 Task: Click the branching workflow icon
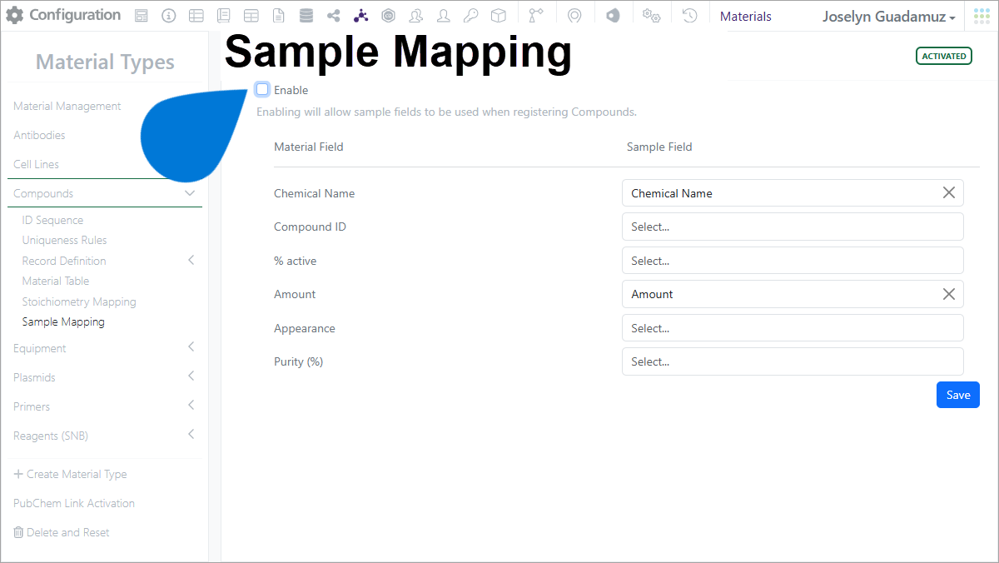pos(535,16)
